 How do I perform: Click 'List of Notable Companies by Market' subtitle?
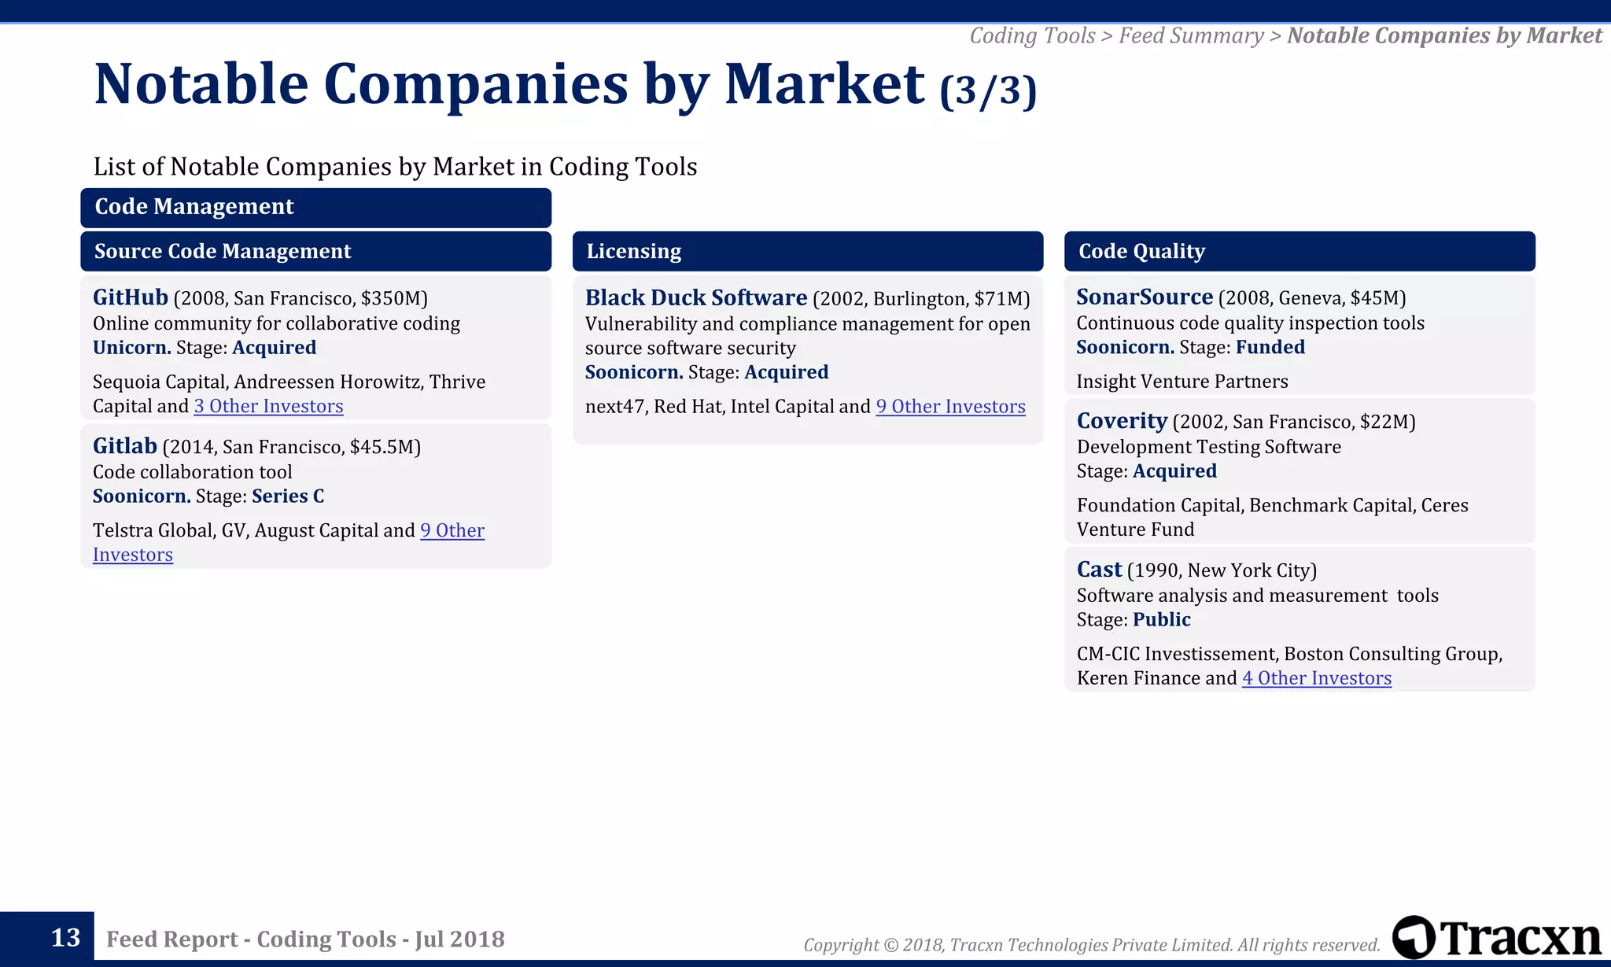(x=395, y=167)
